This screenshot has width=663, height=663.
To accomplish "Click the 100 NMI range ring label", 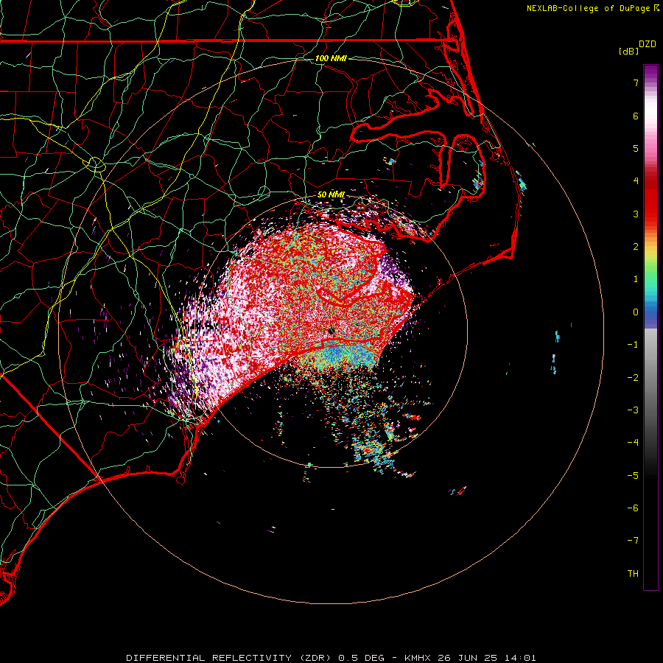I will pyautogui.click(x=331, y=58).
